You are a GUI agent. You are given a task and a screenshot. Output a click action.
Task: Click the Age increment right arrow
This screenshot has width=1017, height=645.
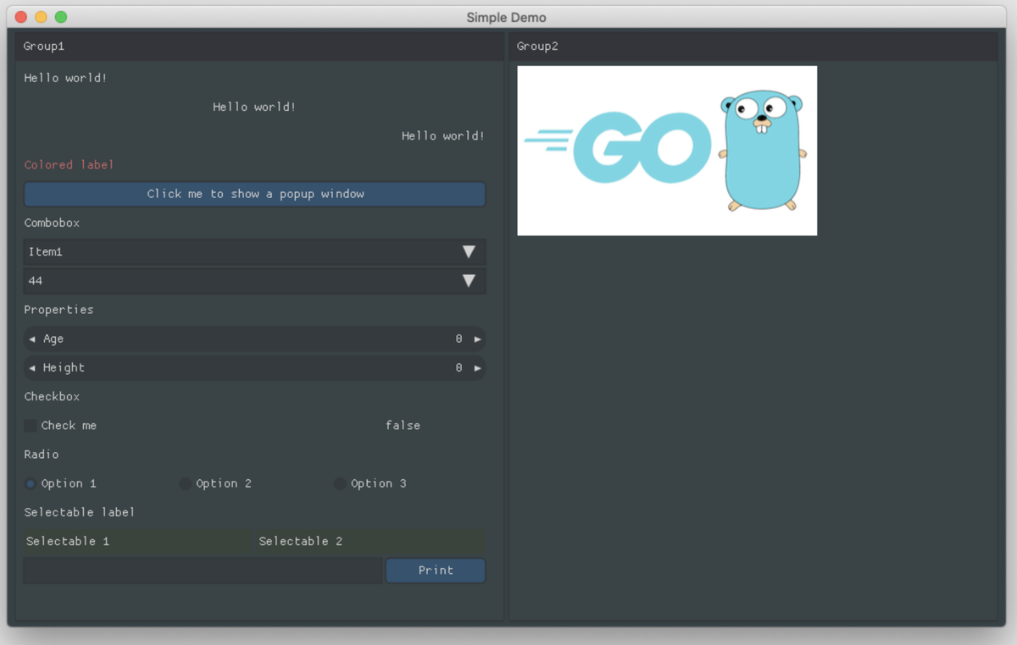pyautogui.click(x=478, y=339)
